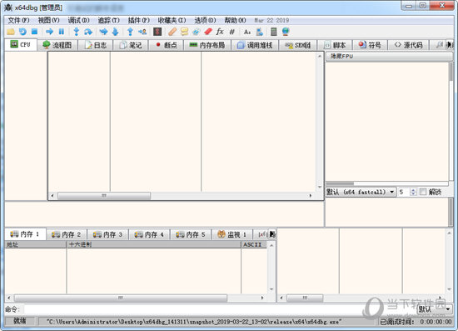Viewport: 458px width, 331px height.
Task: Click the memory dump horizontal scrollbar thumb
Action: coord(121,298)
